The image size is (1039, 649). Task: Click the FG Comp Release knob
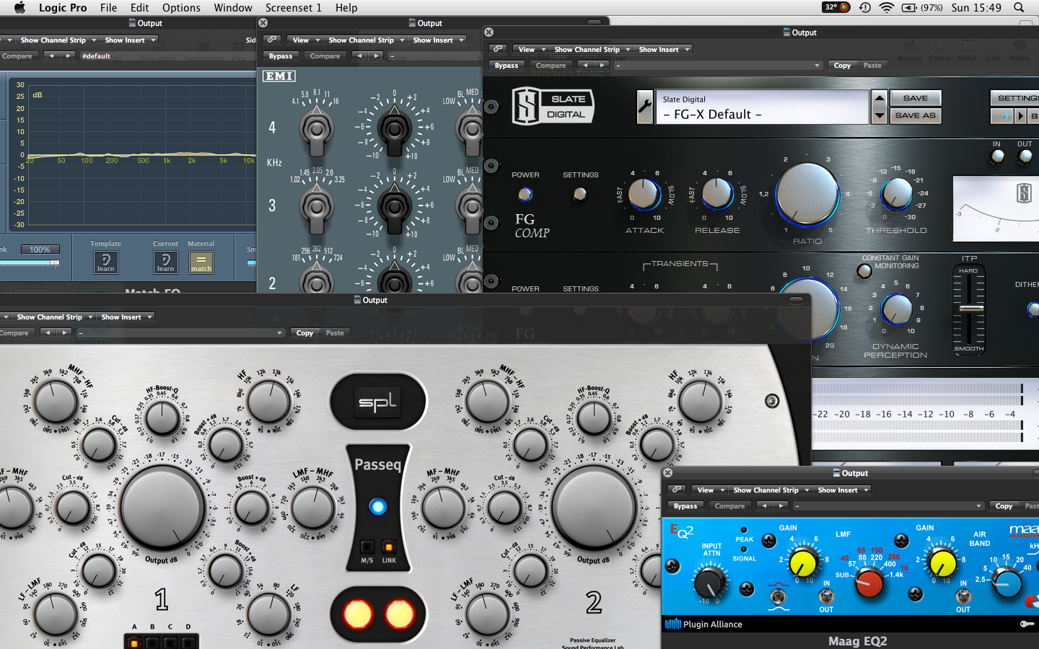(717, 194)
